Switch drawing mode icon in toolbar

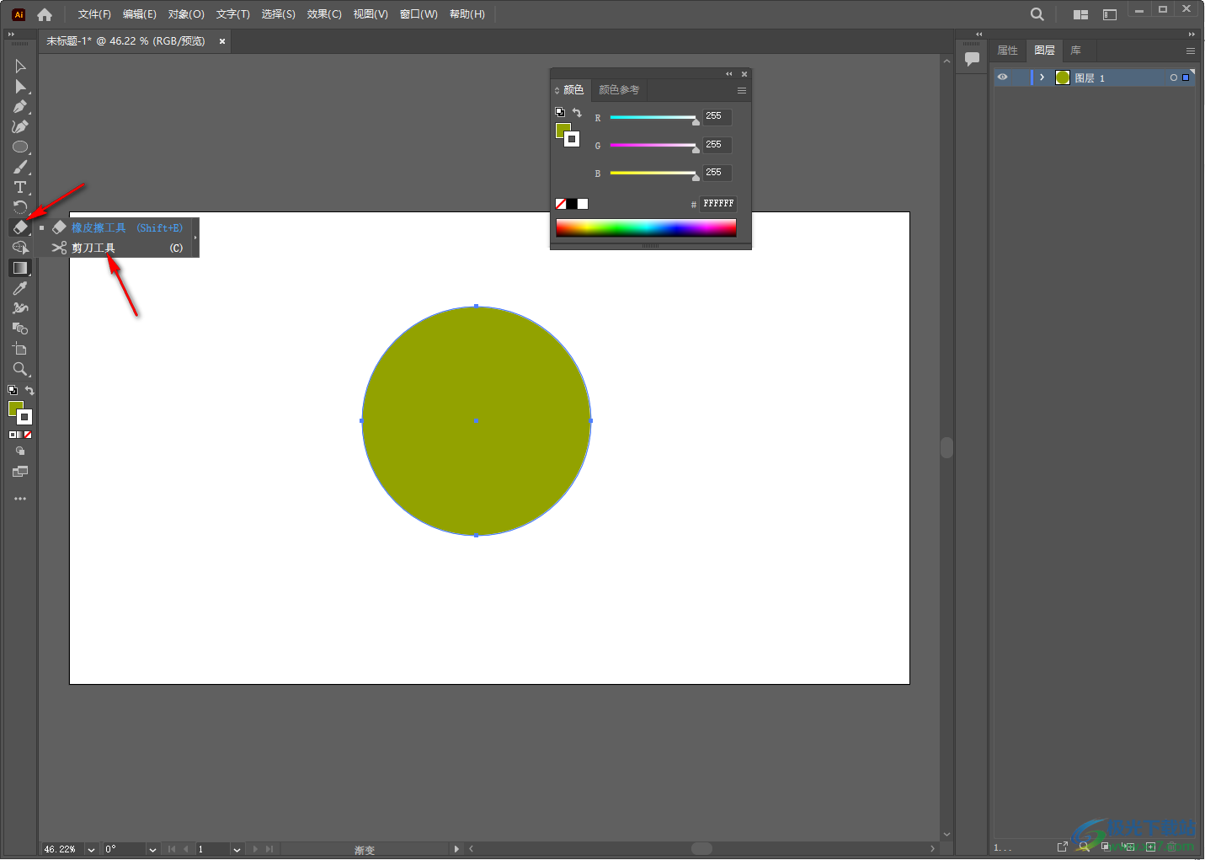tap(20, 451)
